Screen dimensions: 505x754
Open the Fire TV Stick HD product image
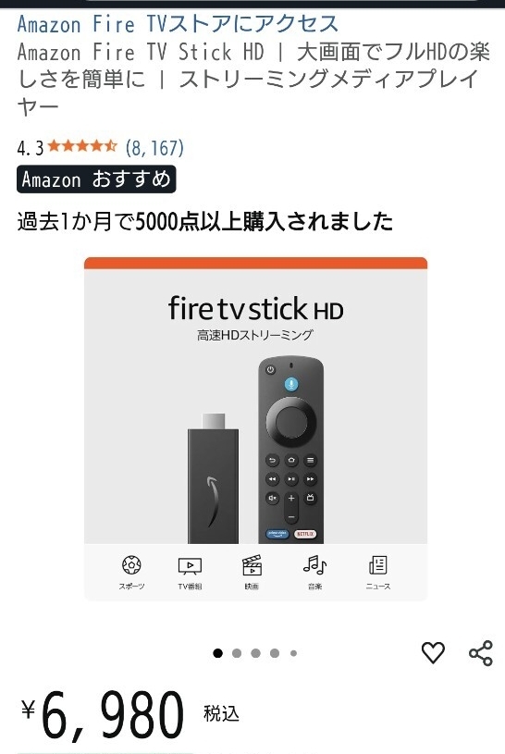click(x=256, y=429)
